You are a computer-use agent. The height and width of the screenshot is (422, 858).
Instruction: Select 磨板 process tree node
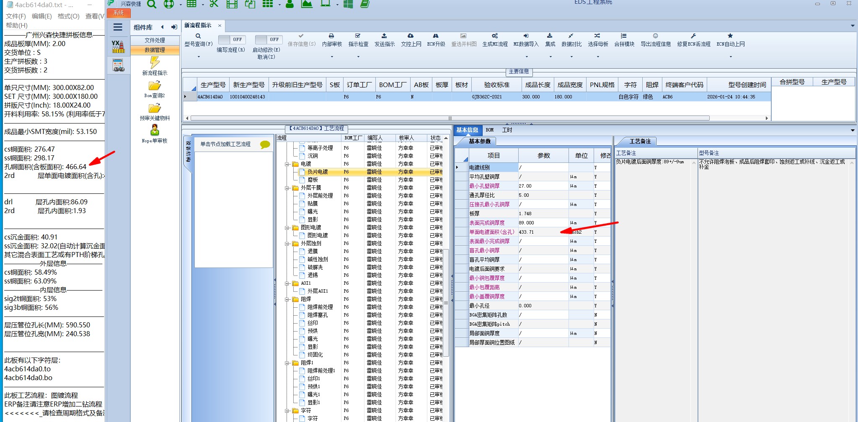coord(313,180)
